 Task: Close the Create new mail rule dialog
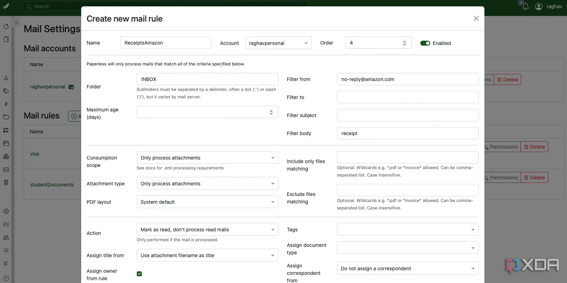pos(476,18)
